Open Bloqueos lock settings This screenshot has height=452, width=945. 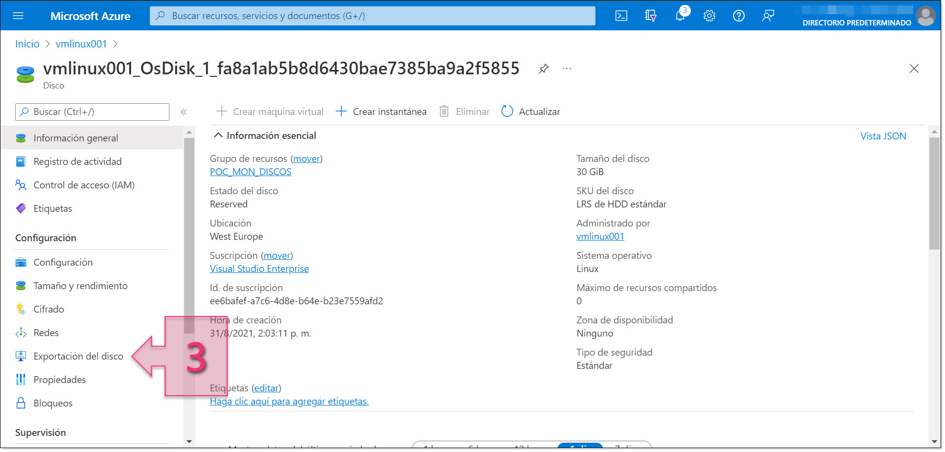coord(50,403)
